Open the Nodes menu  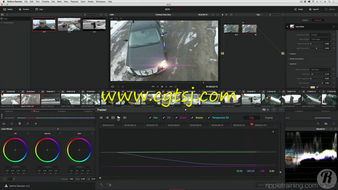(90, 2)
